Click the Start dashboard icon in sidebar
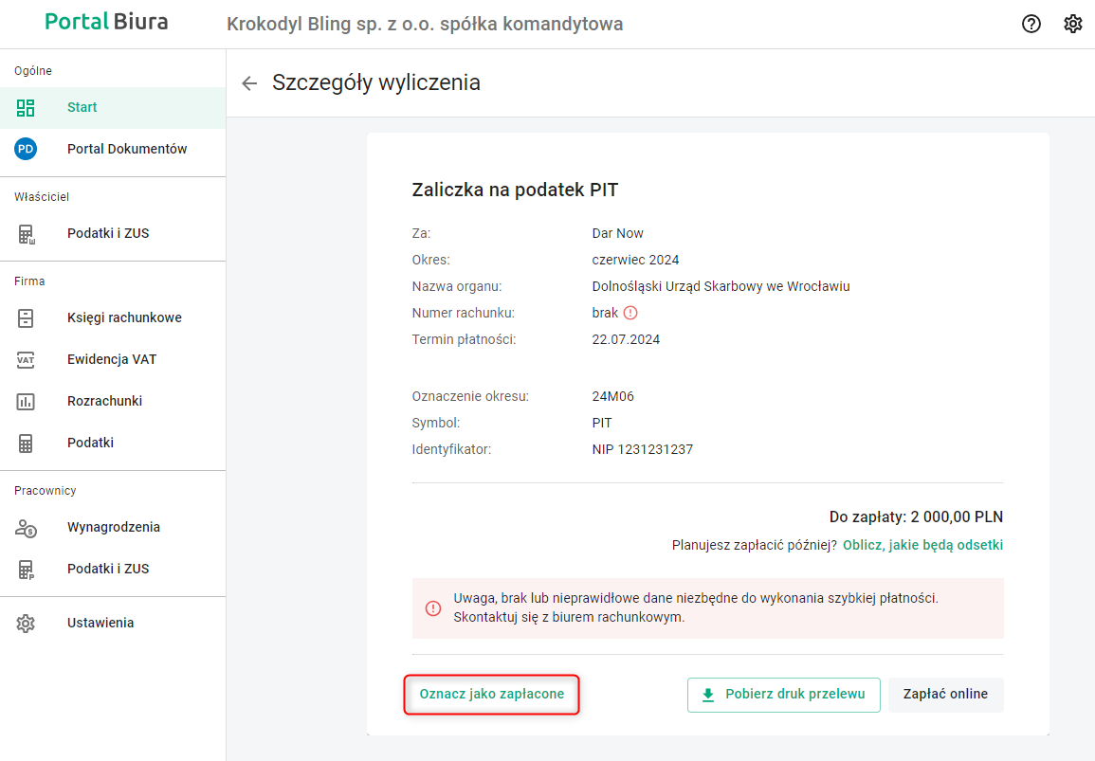Image resolution: width=1095 pixels, height=761 pixels. [26, 107]
